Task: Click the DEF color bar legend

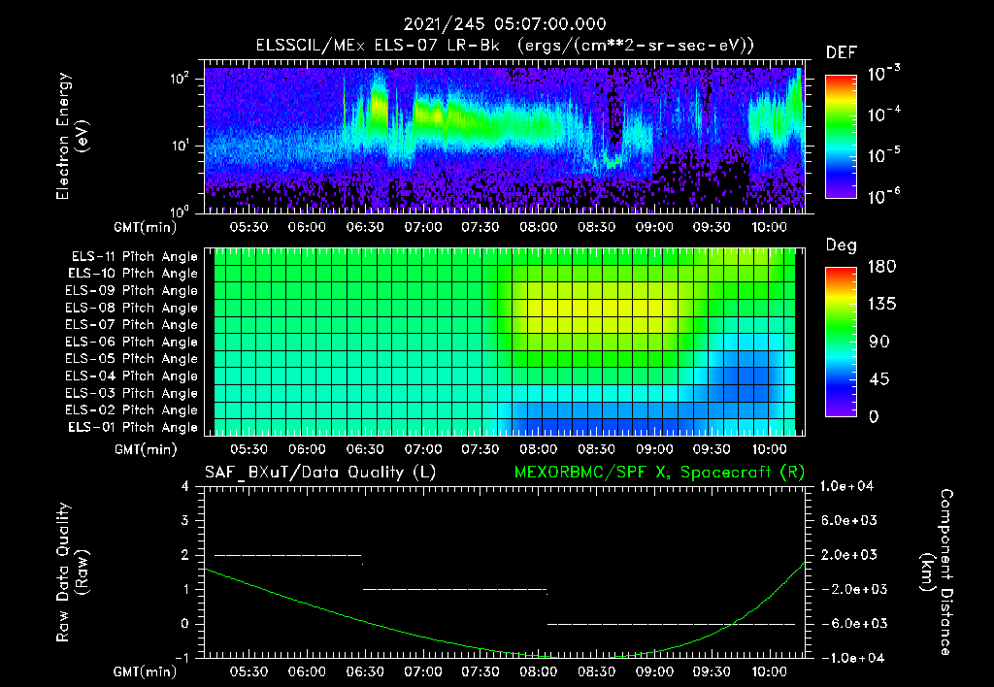Action: pyautogui.click(x=841, y=137)
